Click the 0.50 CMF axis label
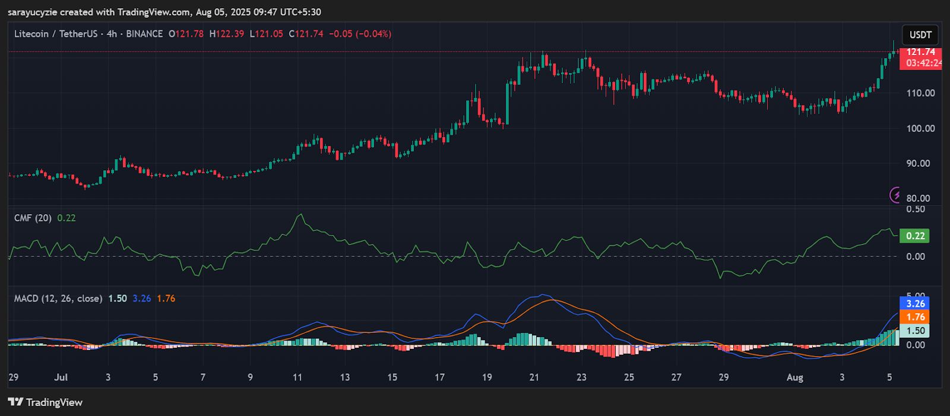950x416 pixels. click(x=916, y=209)
